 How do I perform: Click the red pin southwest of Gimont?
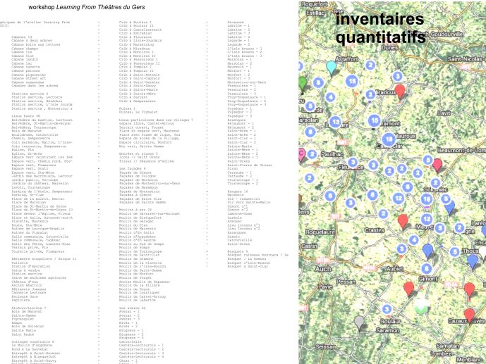409,288
